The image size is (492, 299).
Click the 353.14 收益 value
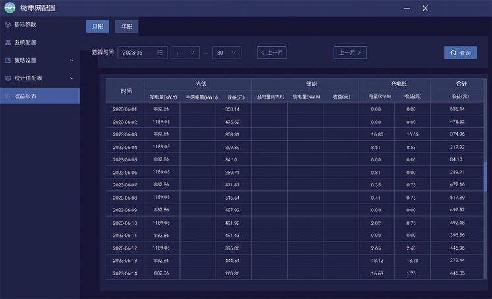click(232, 109)
